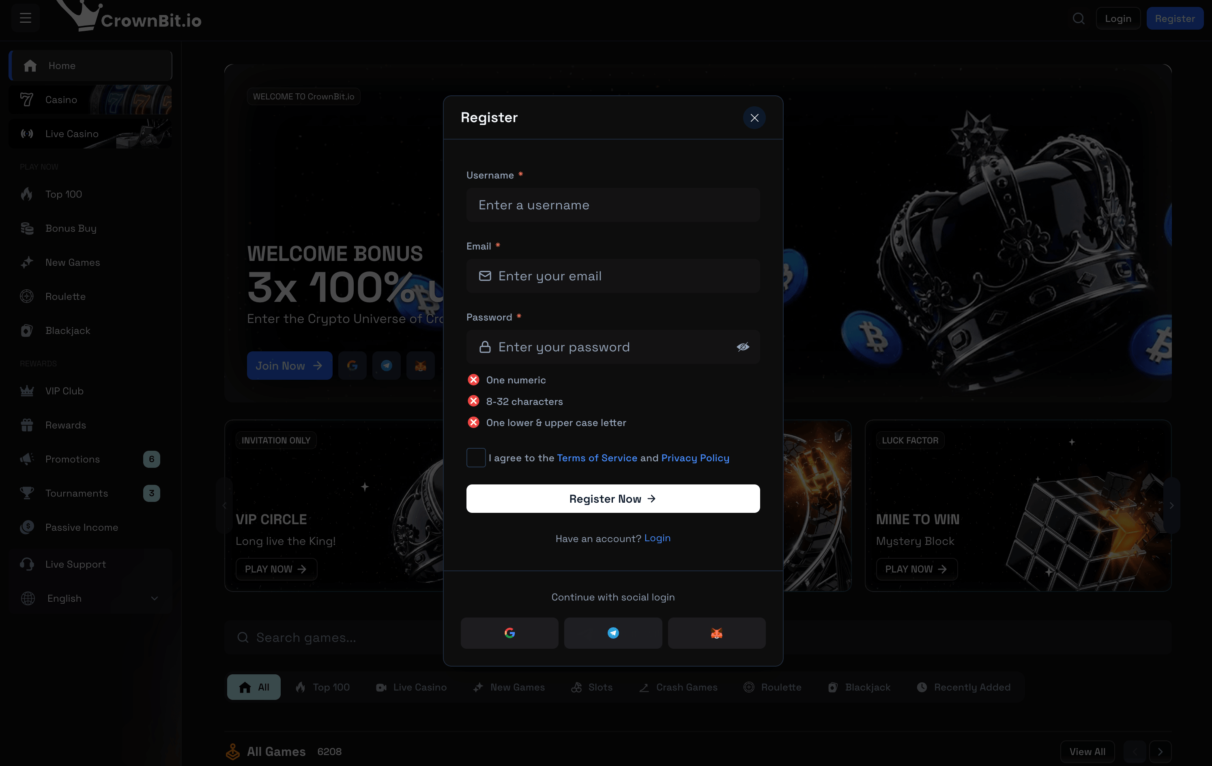Click the password input field
The width and height of the screenshot is (1212, 766).
[613, 347]
